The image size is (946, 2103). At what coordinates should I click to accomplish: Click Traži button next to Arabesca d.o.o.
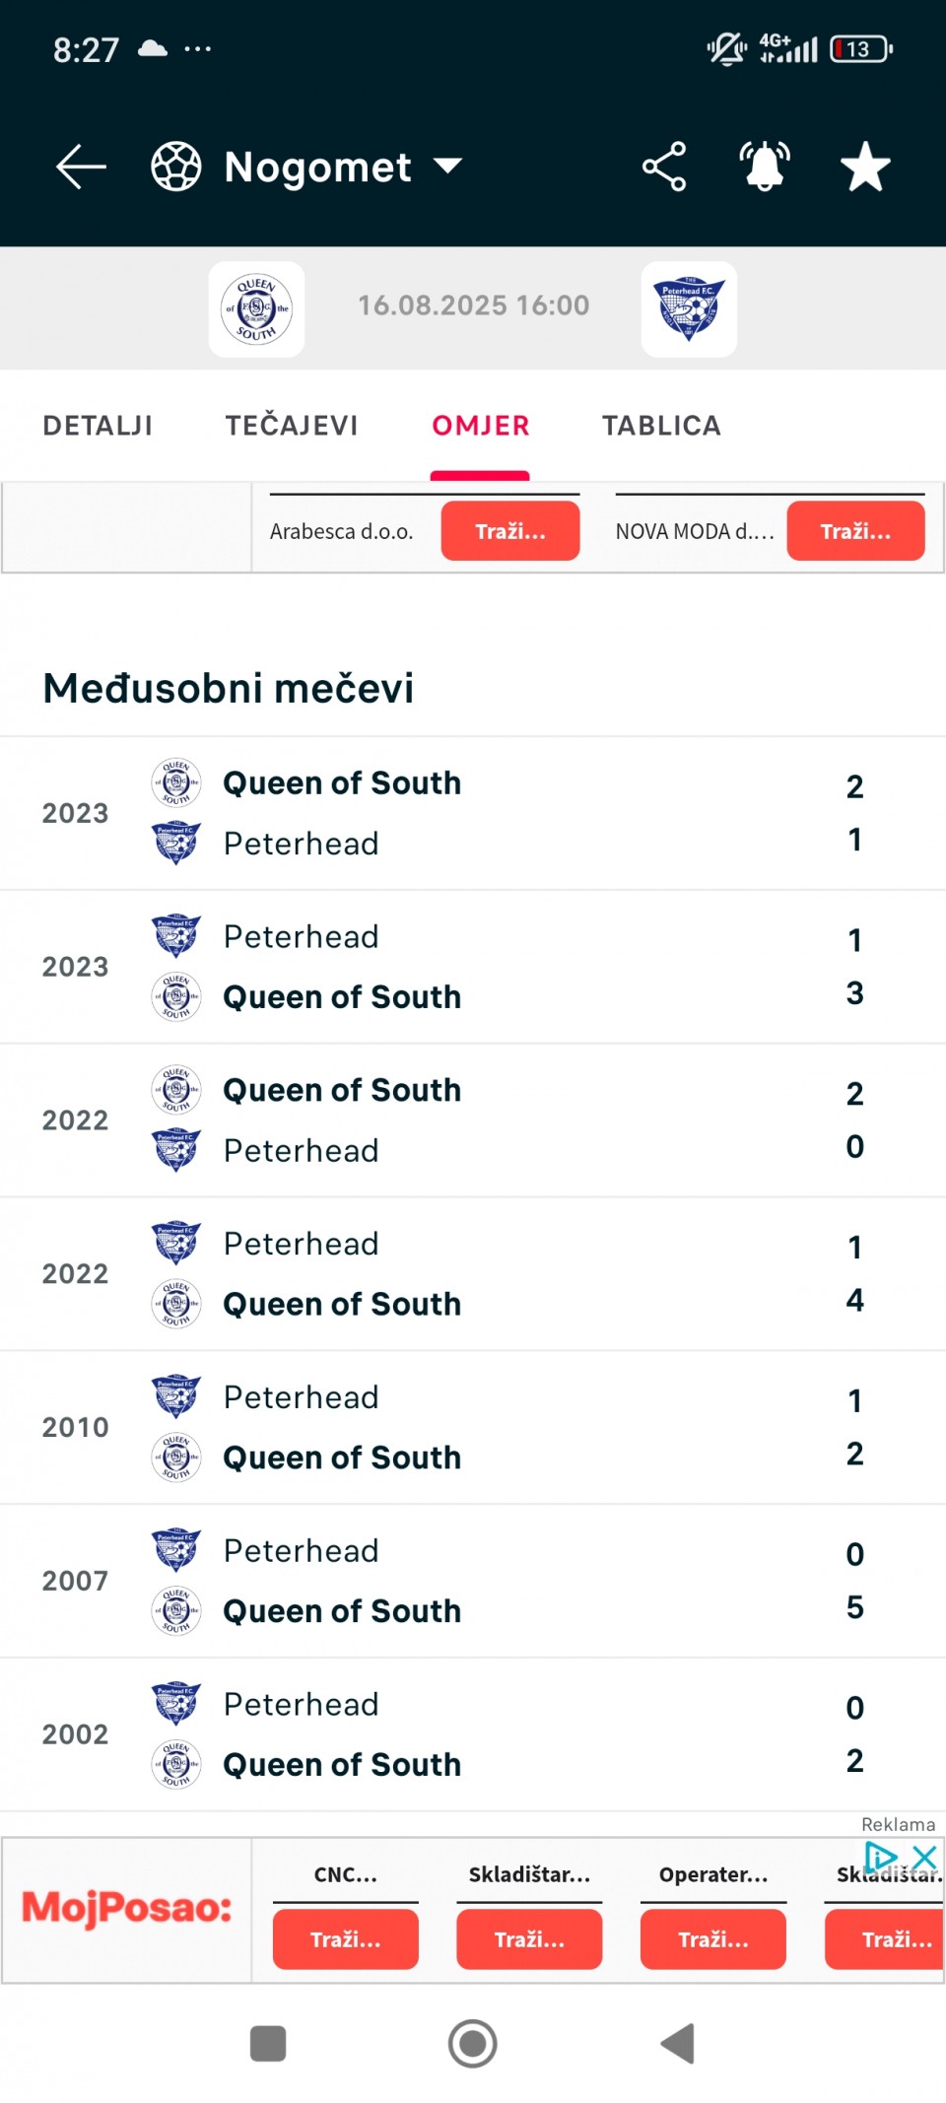pos(510,531)
